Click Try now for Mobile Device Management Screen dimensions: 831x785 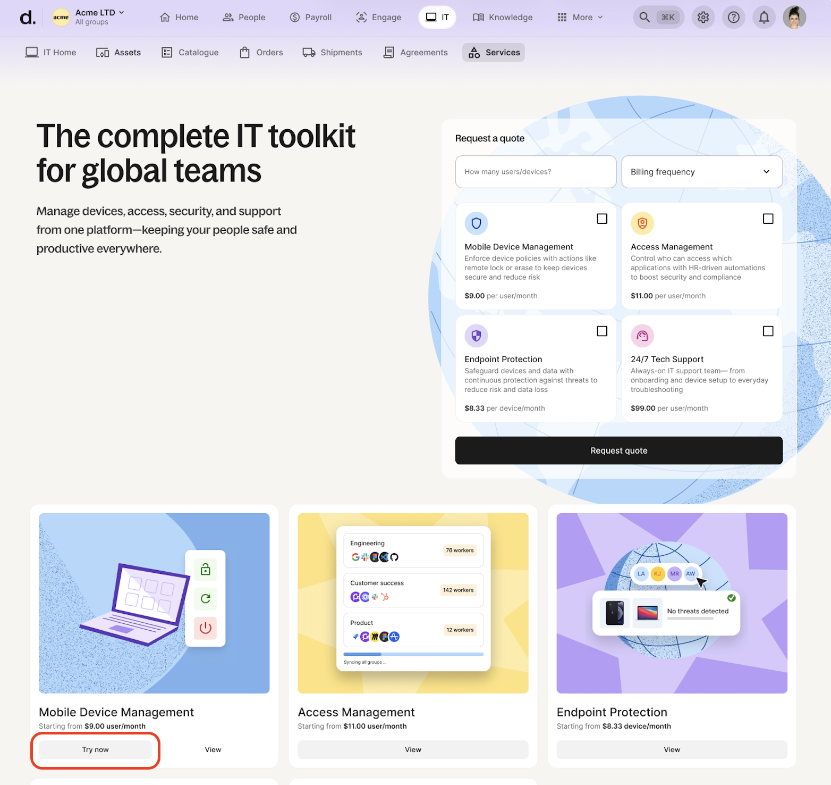(96, 749)
